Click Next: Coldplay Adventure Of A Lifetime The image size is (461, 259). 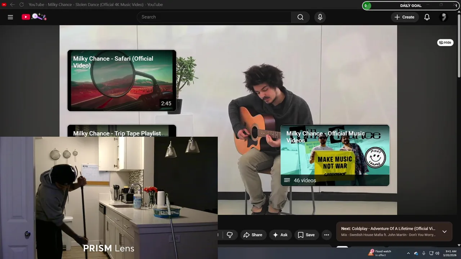pyautogui.click(x=388, y=228)
